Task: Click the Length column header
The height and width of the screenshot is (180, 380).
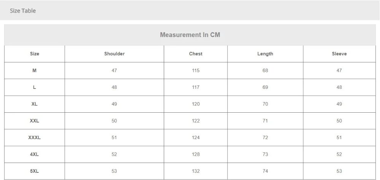Action: coord(265,54)
